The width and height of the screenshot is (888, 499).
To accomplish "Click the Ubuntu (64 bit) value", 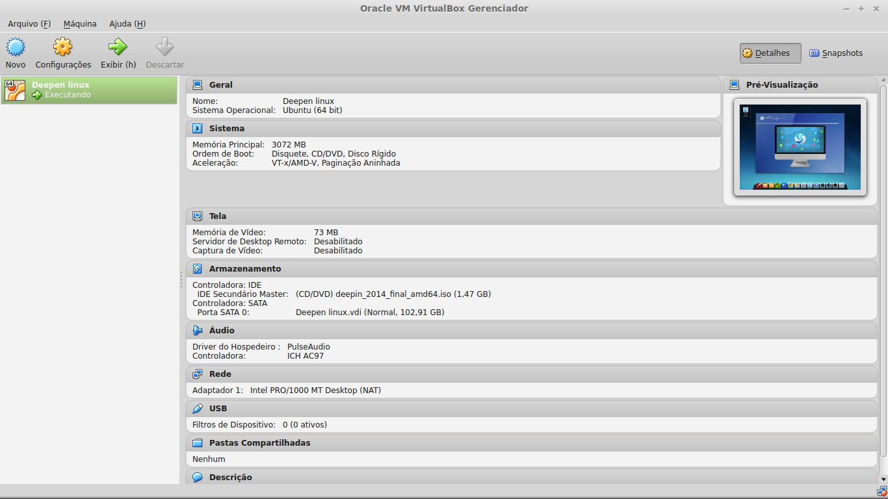I will (x=313, y=110).
